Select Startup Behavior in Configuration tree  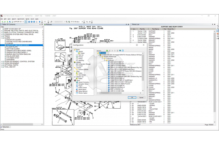tap(83, 91)
